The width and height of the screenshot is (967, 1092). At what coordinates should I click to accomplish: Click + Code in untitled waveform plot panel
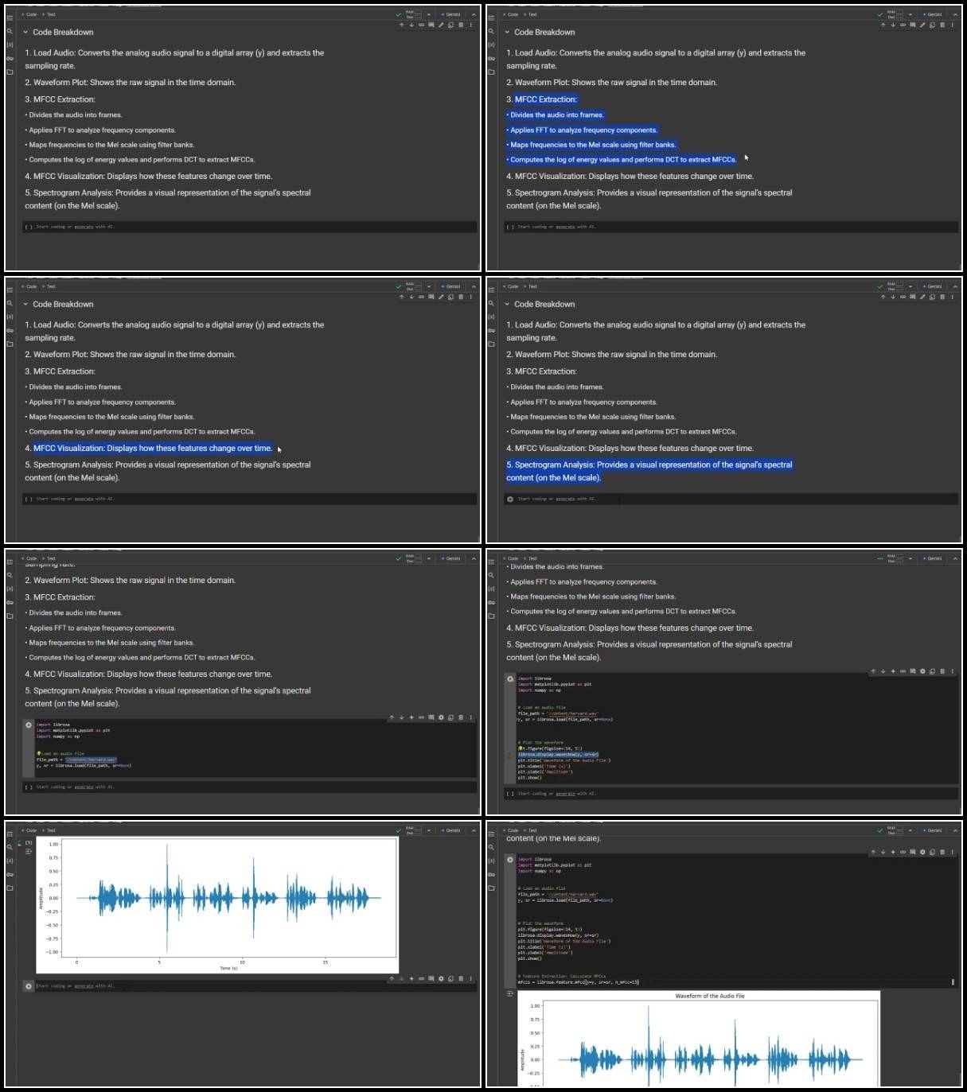[x=29, y=830]
